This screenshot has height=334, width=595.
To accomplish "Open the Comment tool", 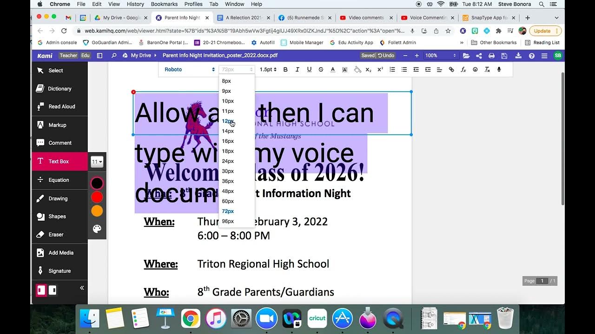I will click(x=59, y=143).
